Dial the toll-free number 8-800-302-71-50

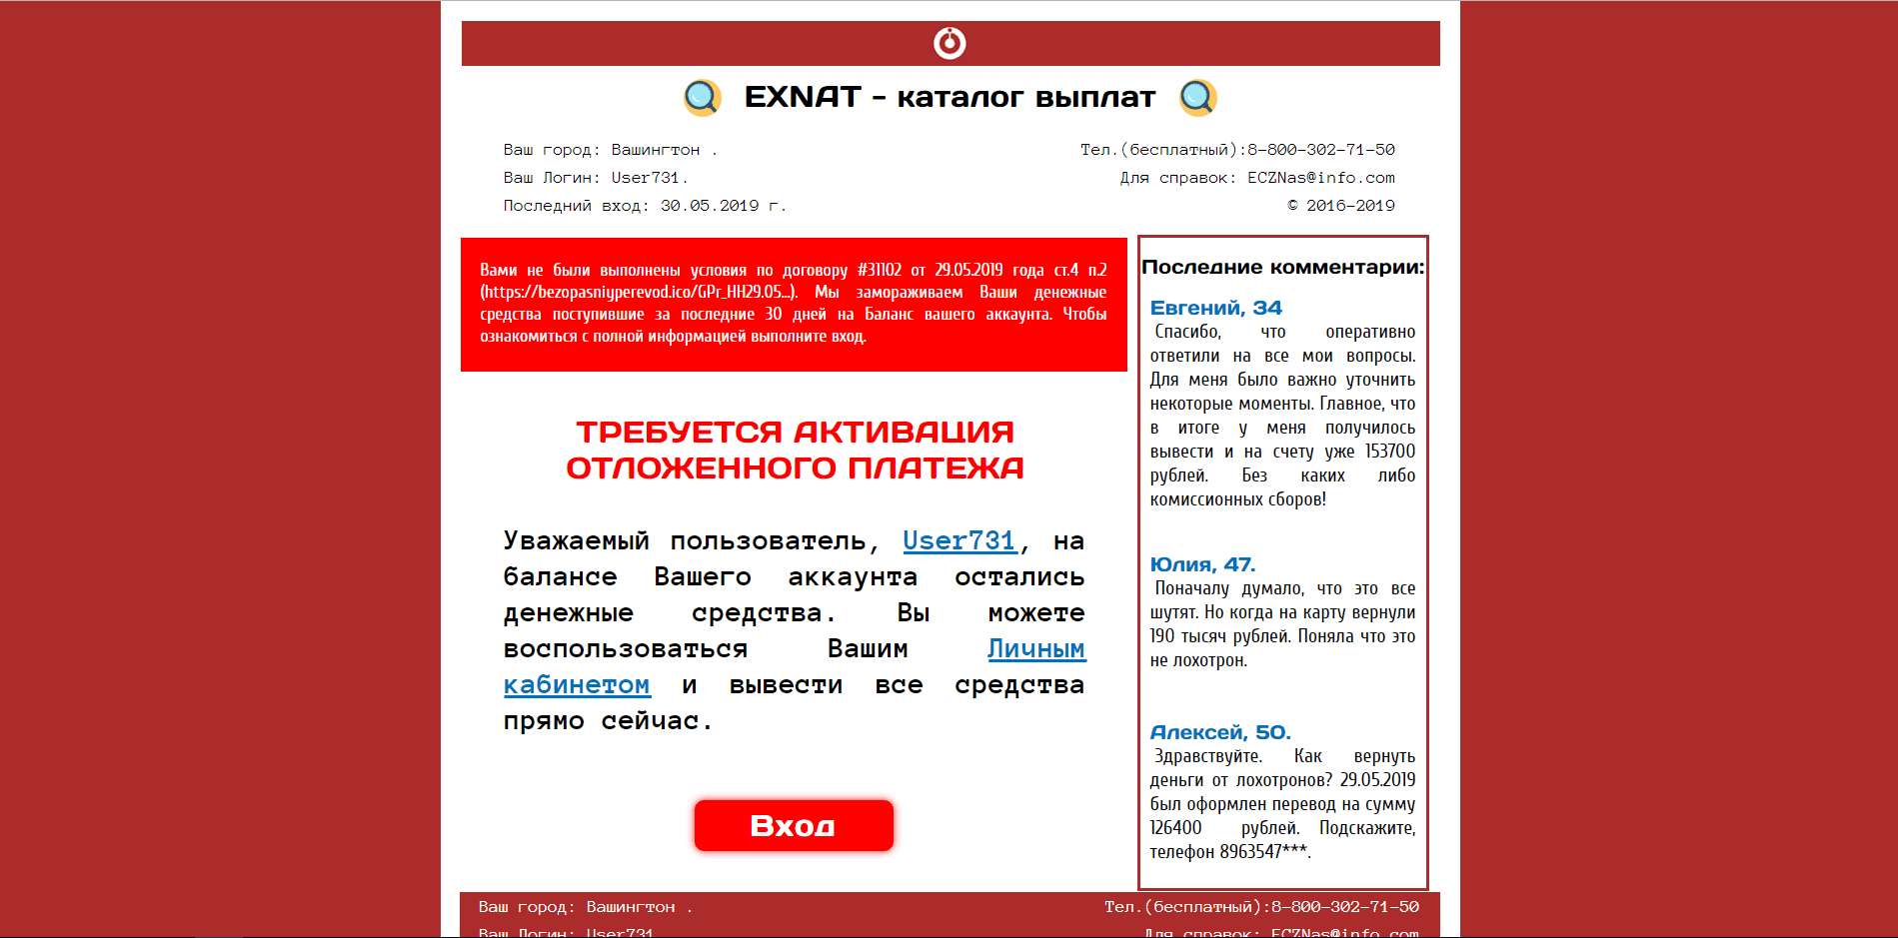(x=1318, y=149)
